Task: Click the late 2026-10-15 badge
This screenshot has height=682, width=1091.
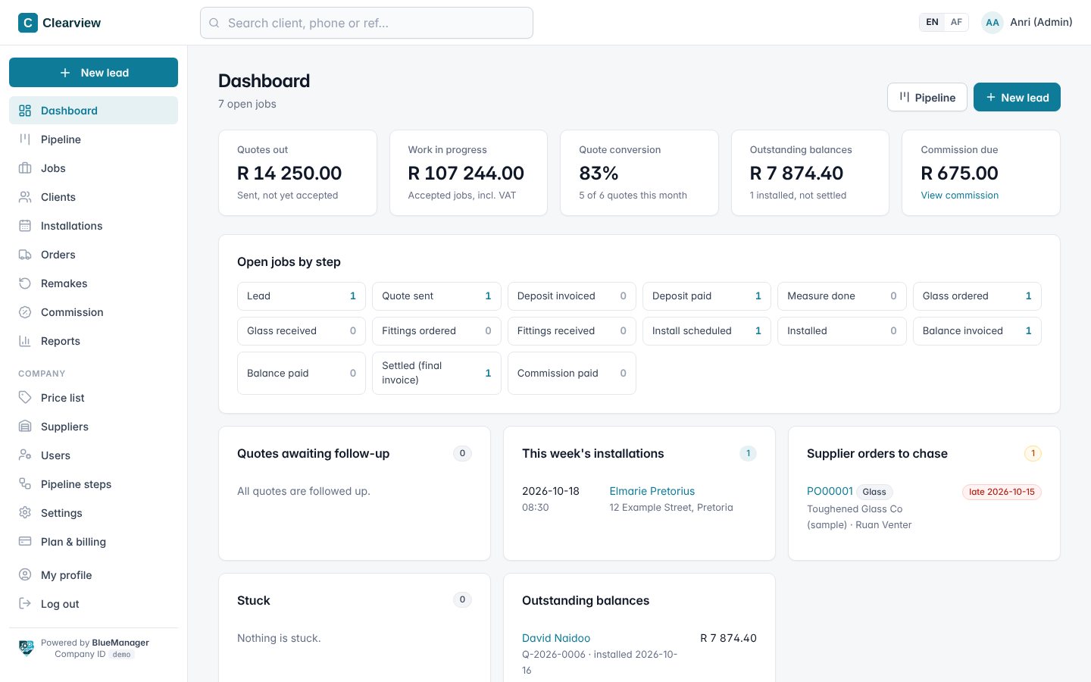Action: pyautogui.click(x=1002, y=492)
